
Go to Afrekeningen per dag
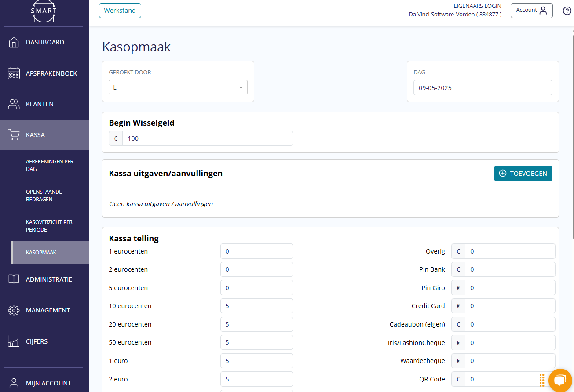tap(50, 165)
